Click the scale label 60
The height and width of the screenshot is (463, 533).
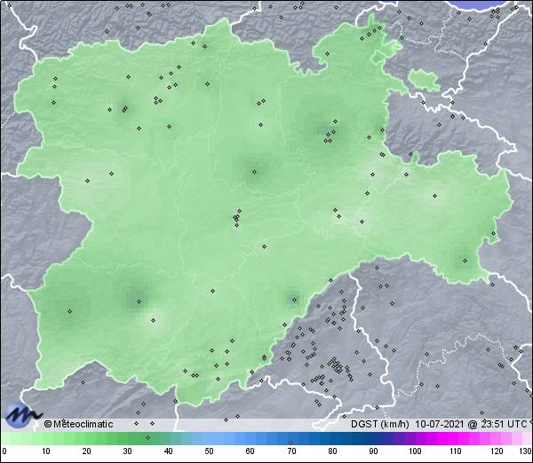251,451
